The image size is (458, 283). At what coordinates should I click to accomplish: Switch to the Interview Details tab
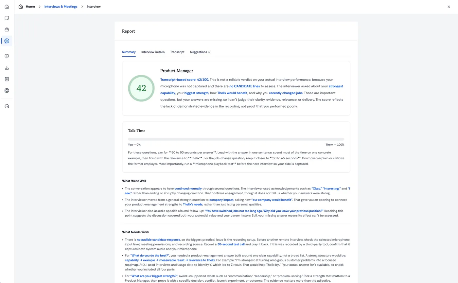click(x=153, y=52)
